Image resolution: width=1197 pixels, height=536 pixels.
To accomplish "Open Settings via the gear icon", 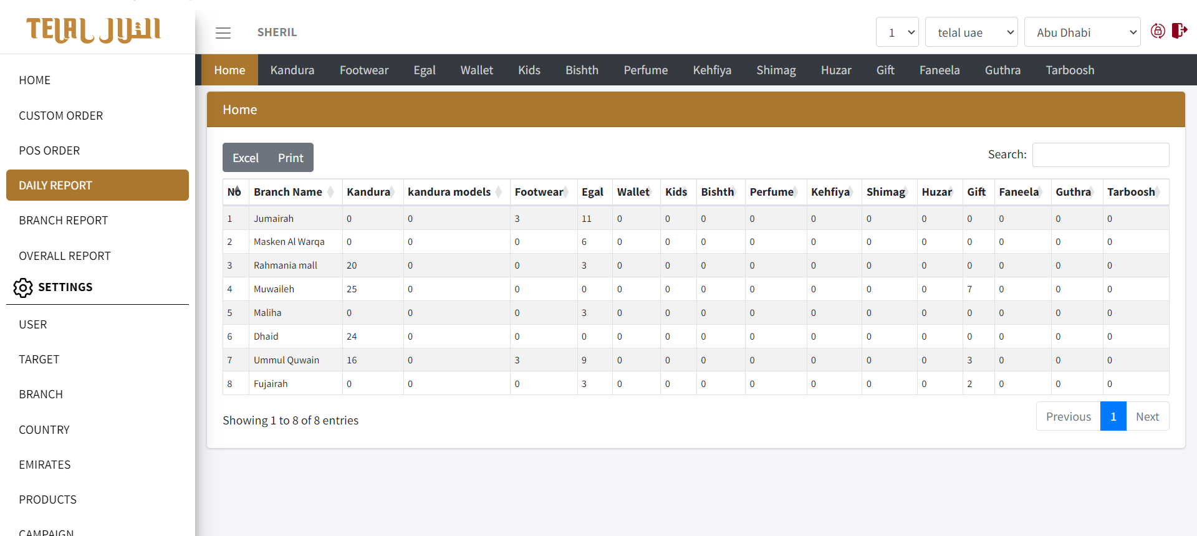I will [x=23, y=287].
